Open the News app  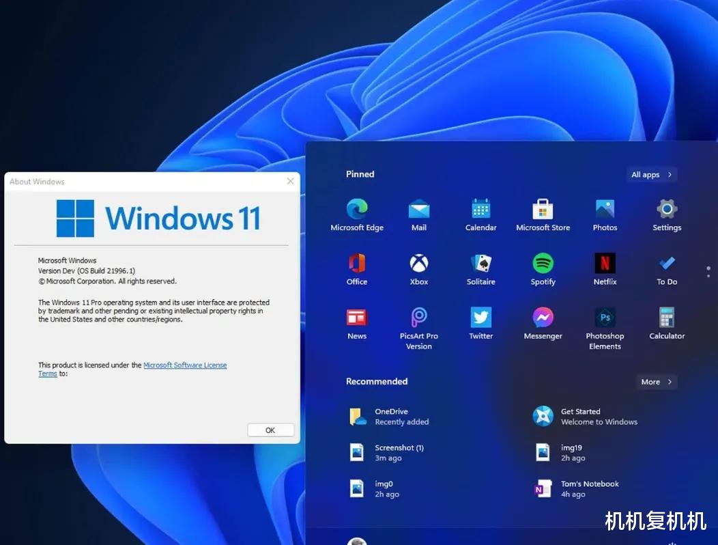(357, 323)
